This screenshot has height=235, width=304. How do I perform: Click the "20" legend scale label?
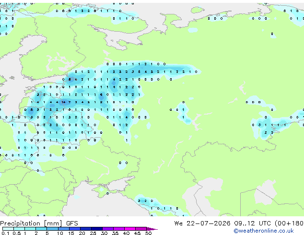pyautogui.click(x=82, y=233)
